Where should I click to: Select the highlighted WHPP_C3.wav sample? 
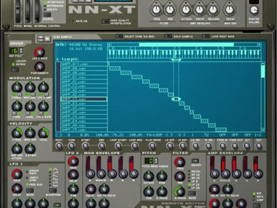[84, 99]
